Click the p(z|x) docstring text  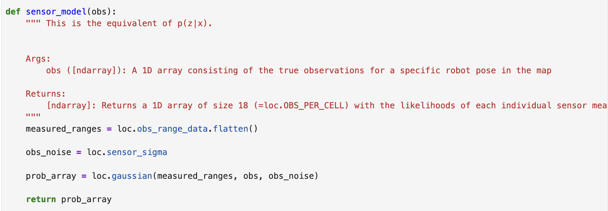click(x=192, y=23)
